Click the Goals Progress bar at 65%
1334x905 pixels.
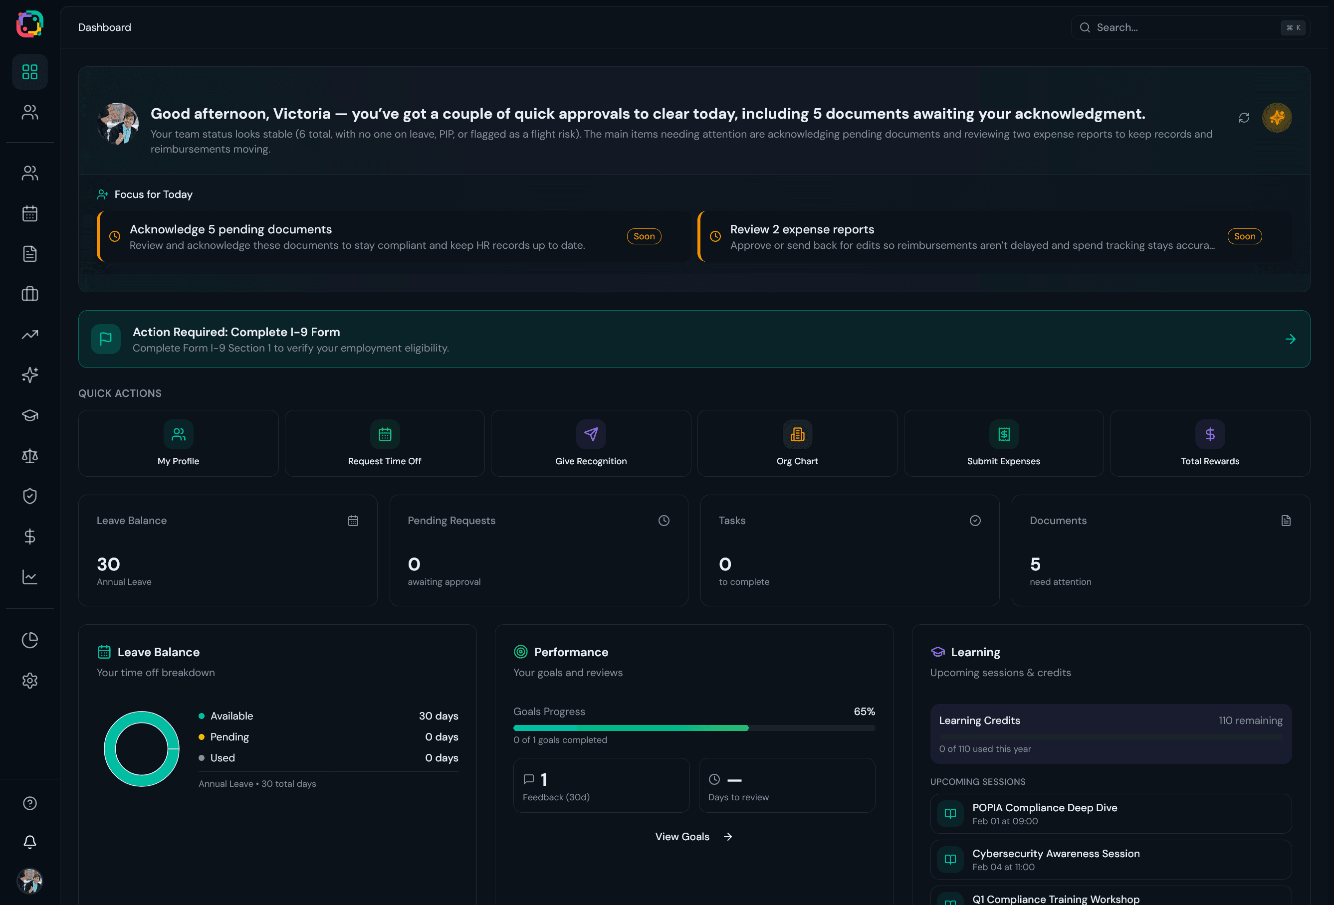pos(694,727)
